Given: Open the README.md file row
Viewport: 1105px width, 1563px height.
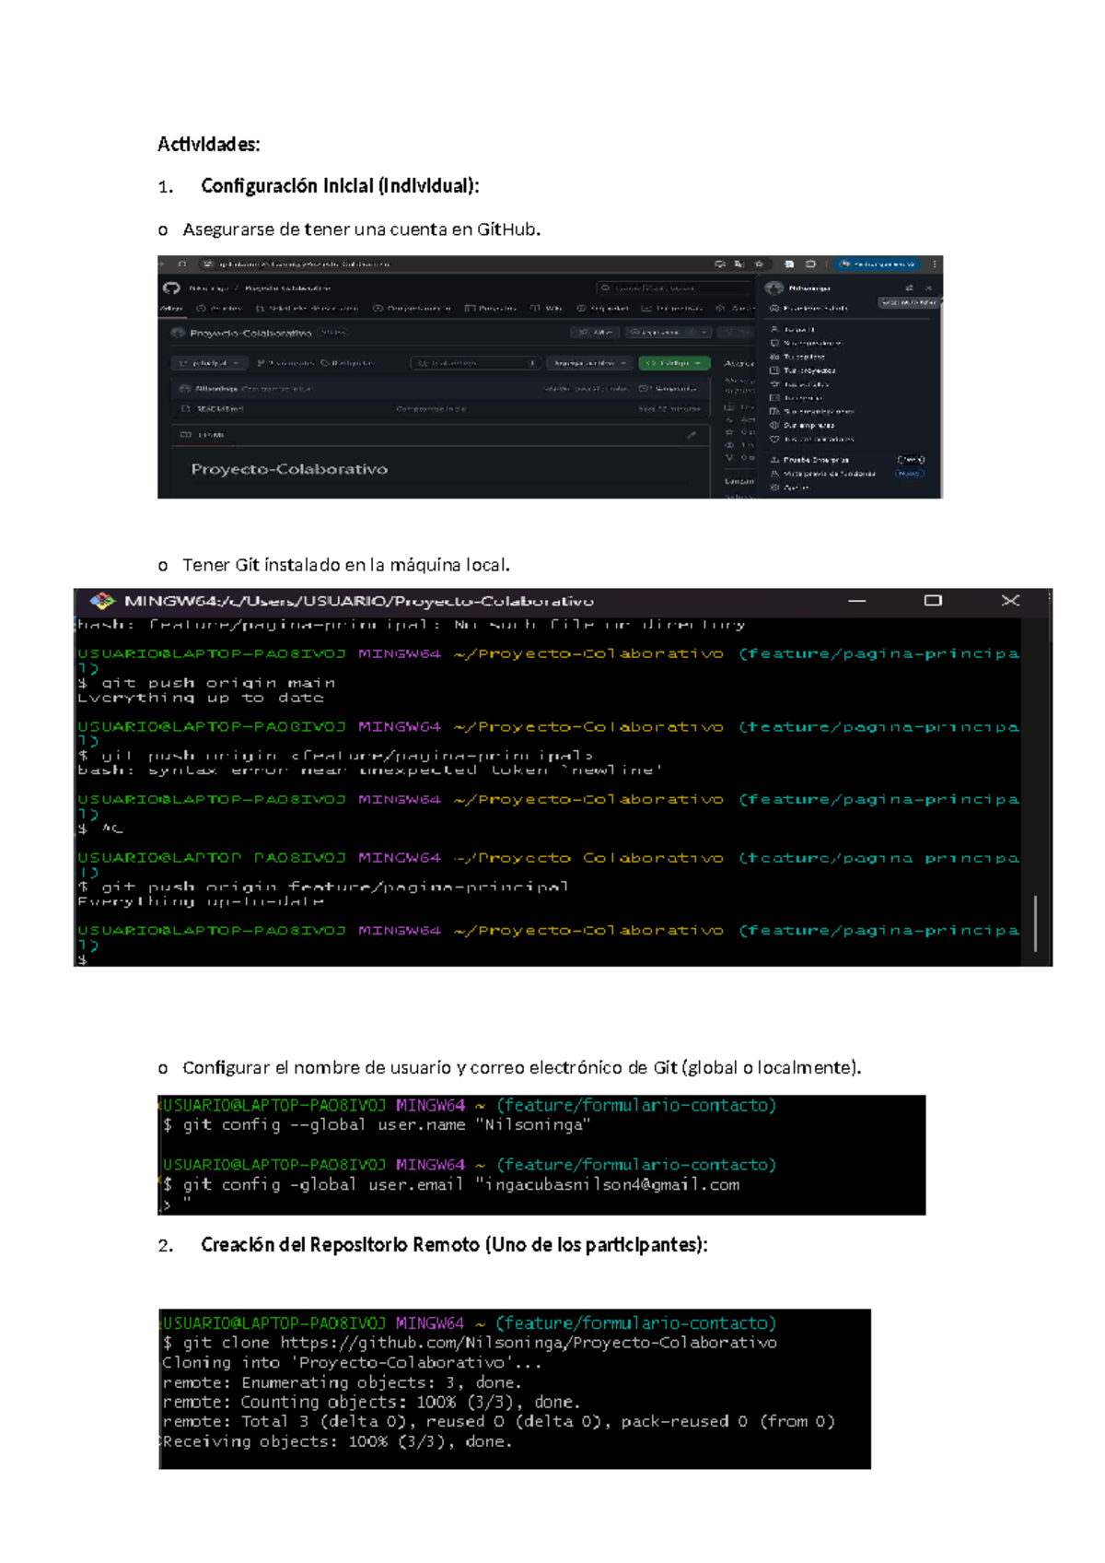Looking at the screenshot, I should 440,408.
